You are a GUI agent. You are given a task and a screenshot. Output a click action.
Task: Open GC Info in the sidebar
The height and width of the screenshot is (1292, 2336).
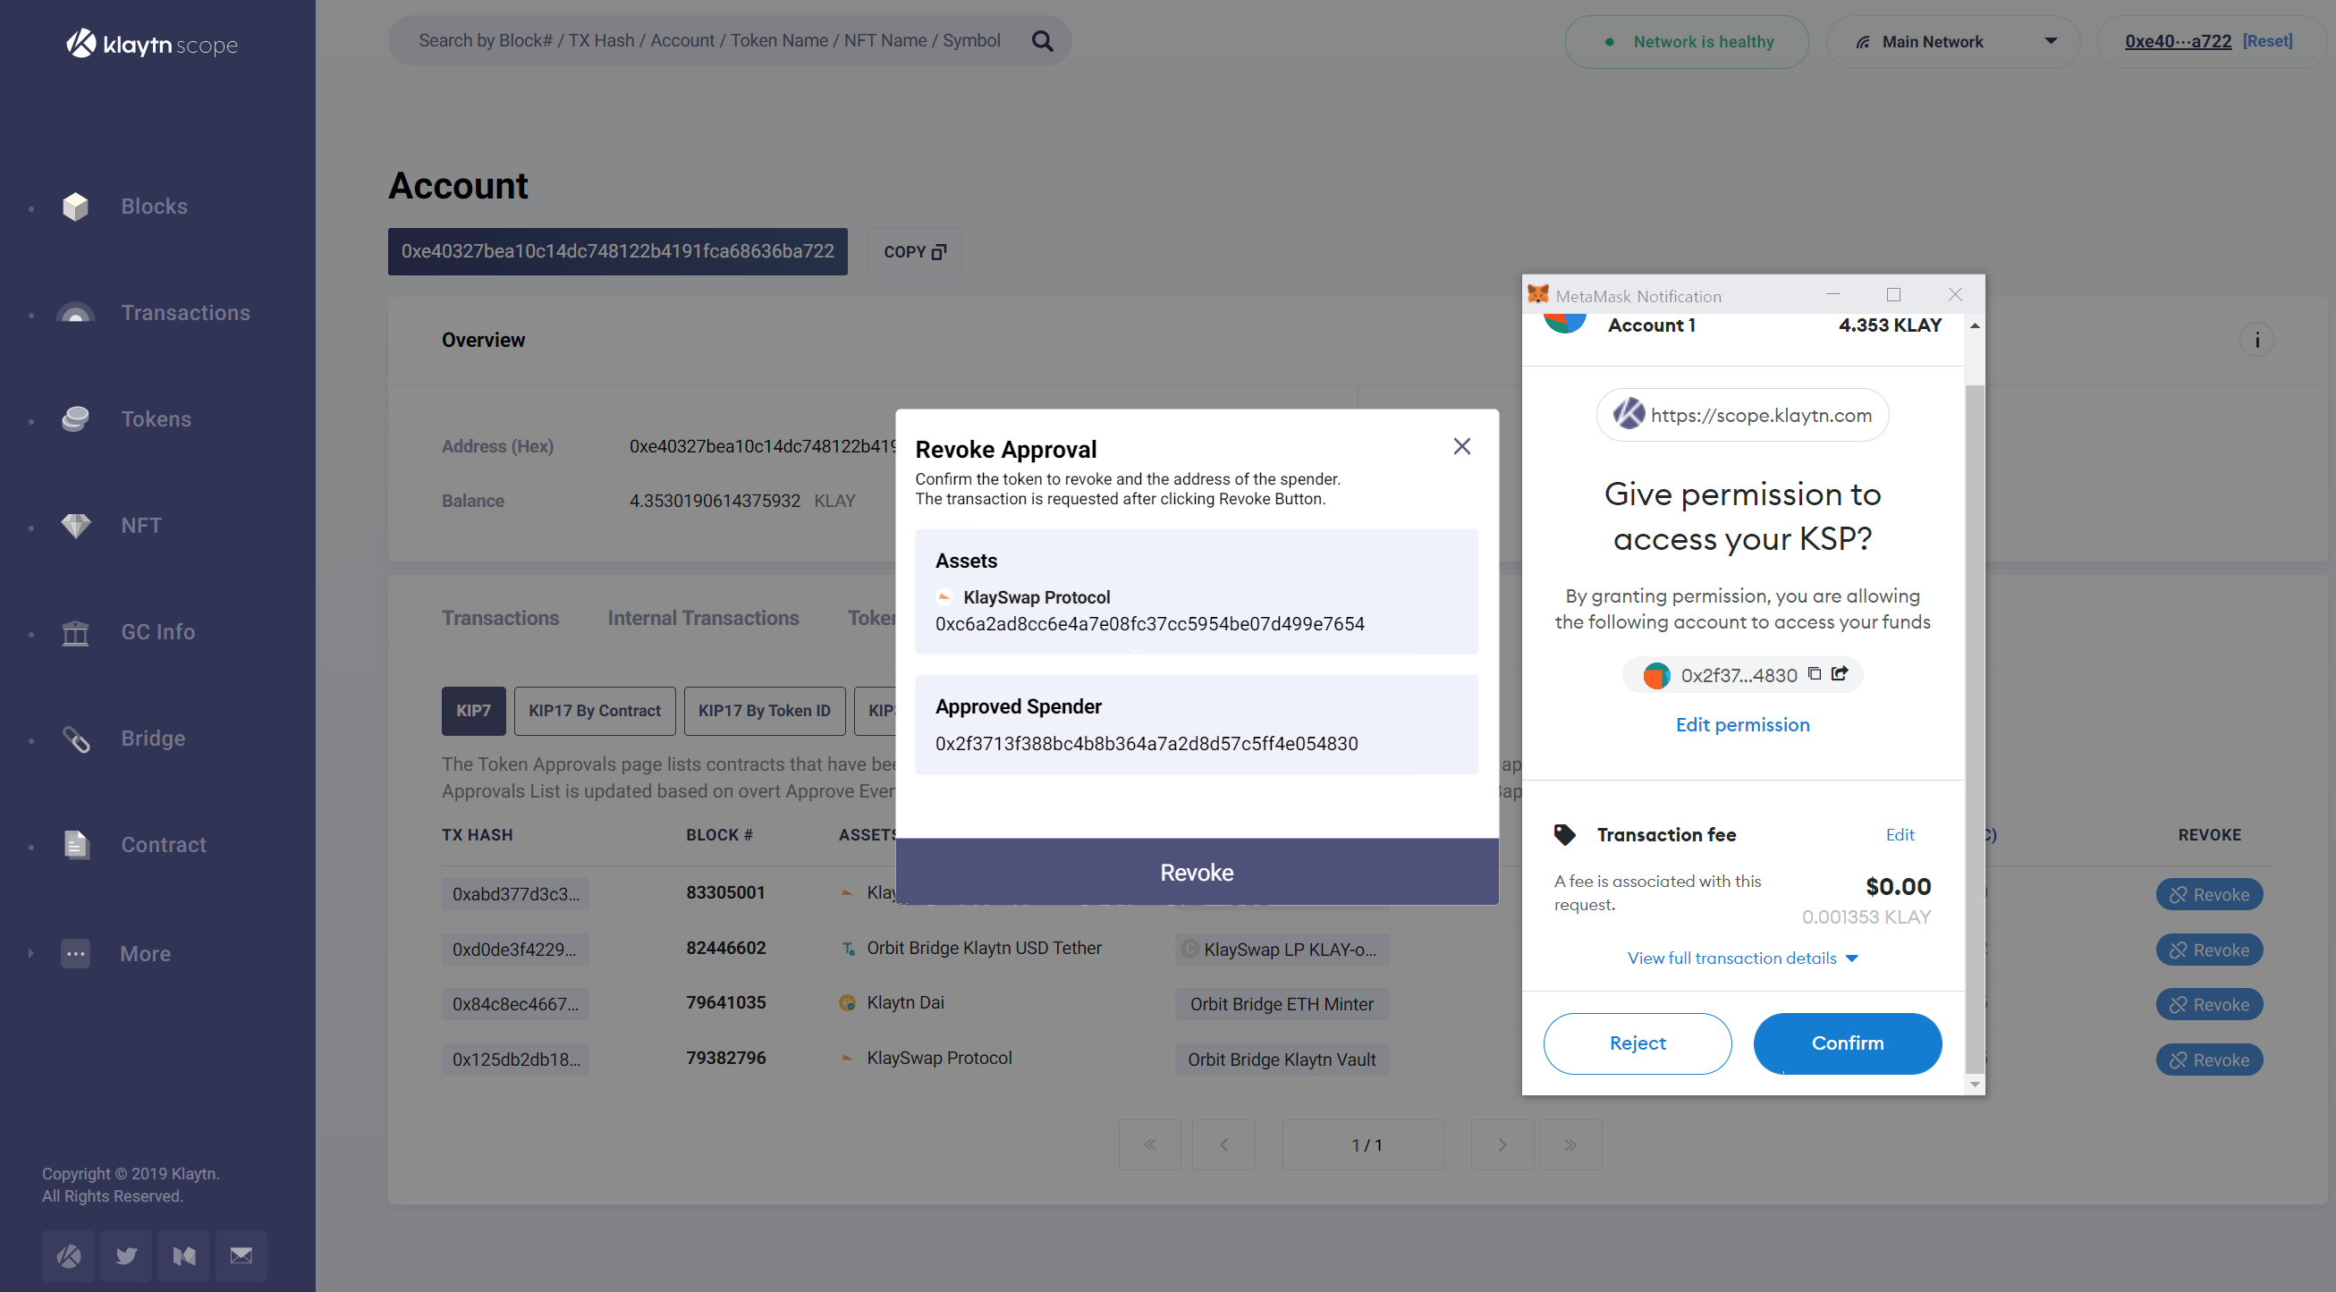click(157, 632)
